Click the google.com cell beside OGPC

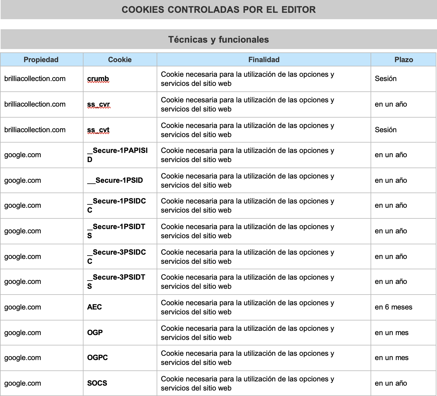pyautogui.click(x=23, y=358)
